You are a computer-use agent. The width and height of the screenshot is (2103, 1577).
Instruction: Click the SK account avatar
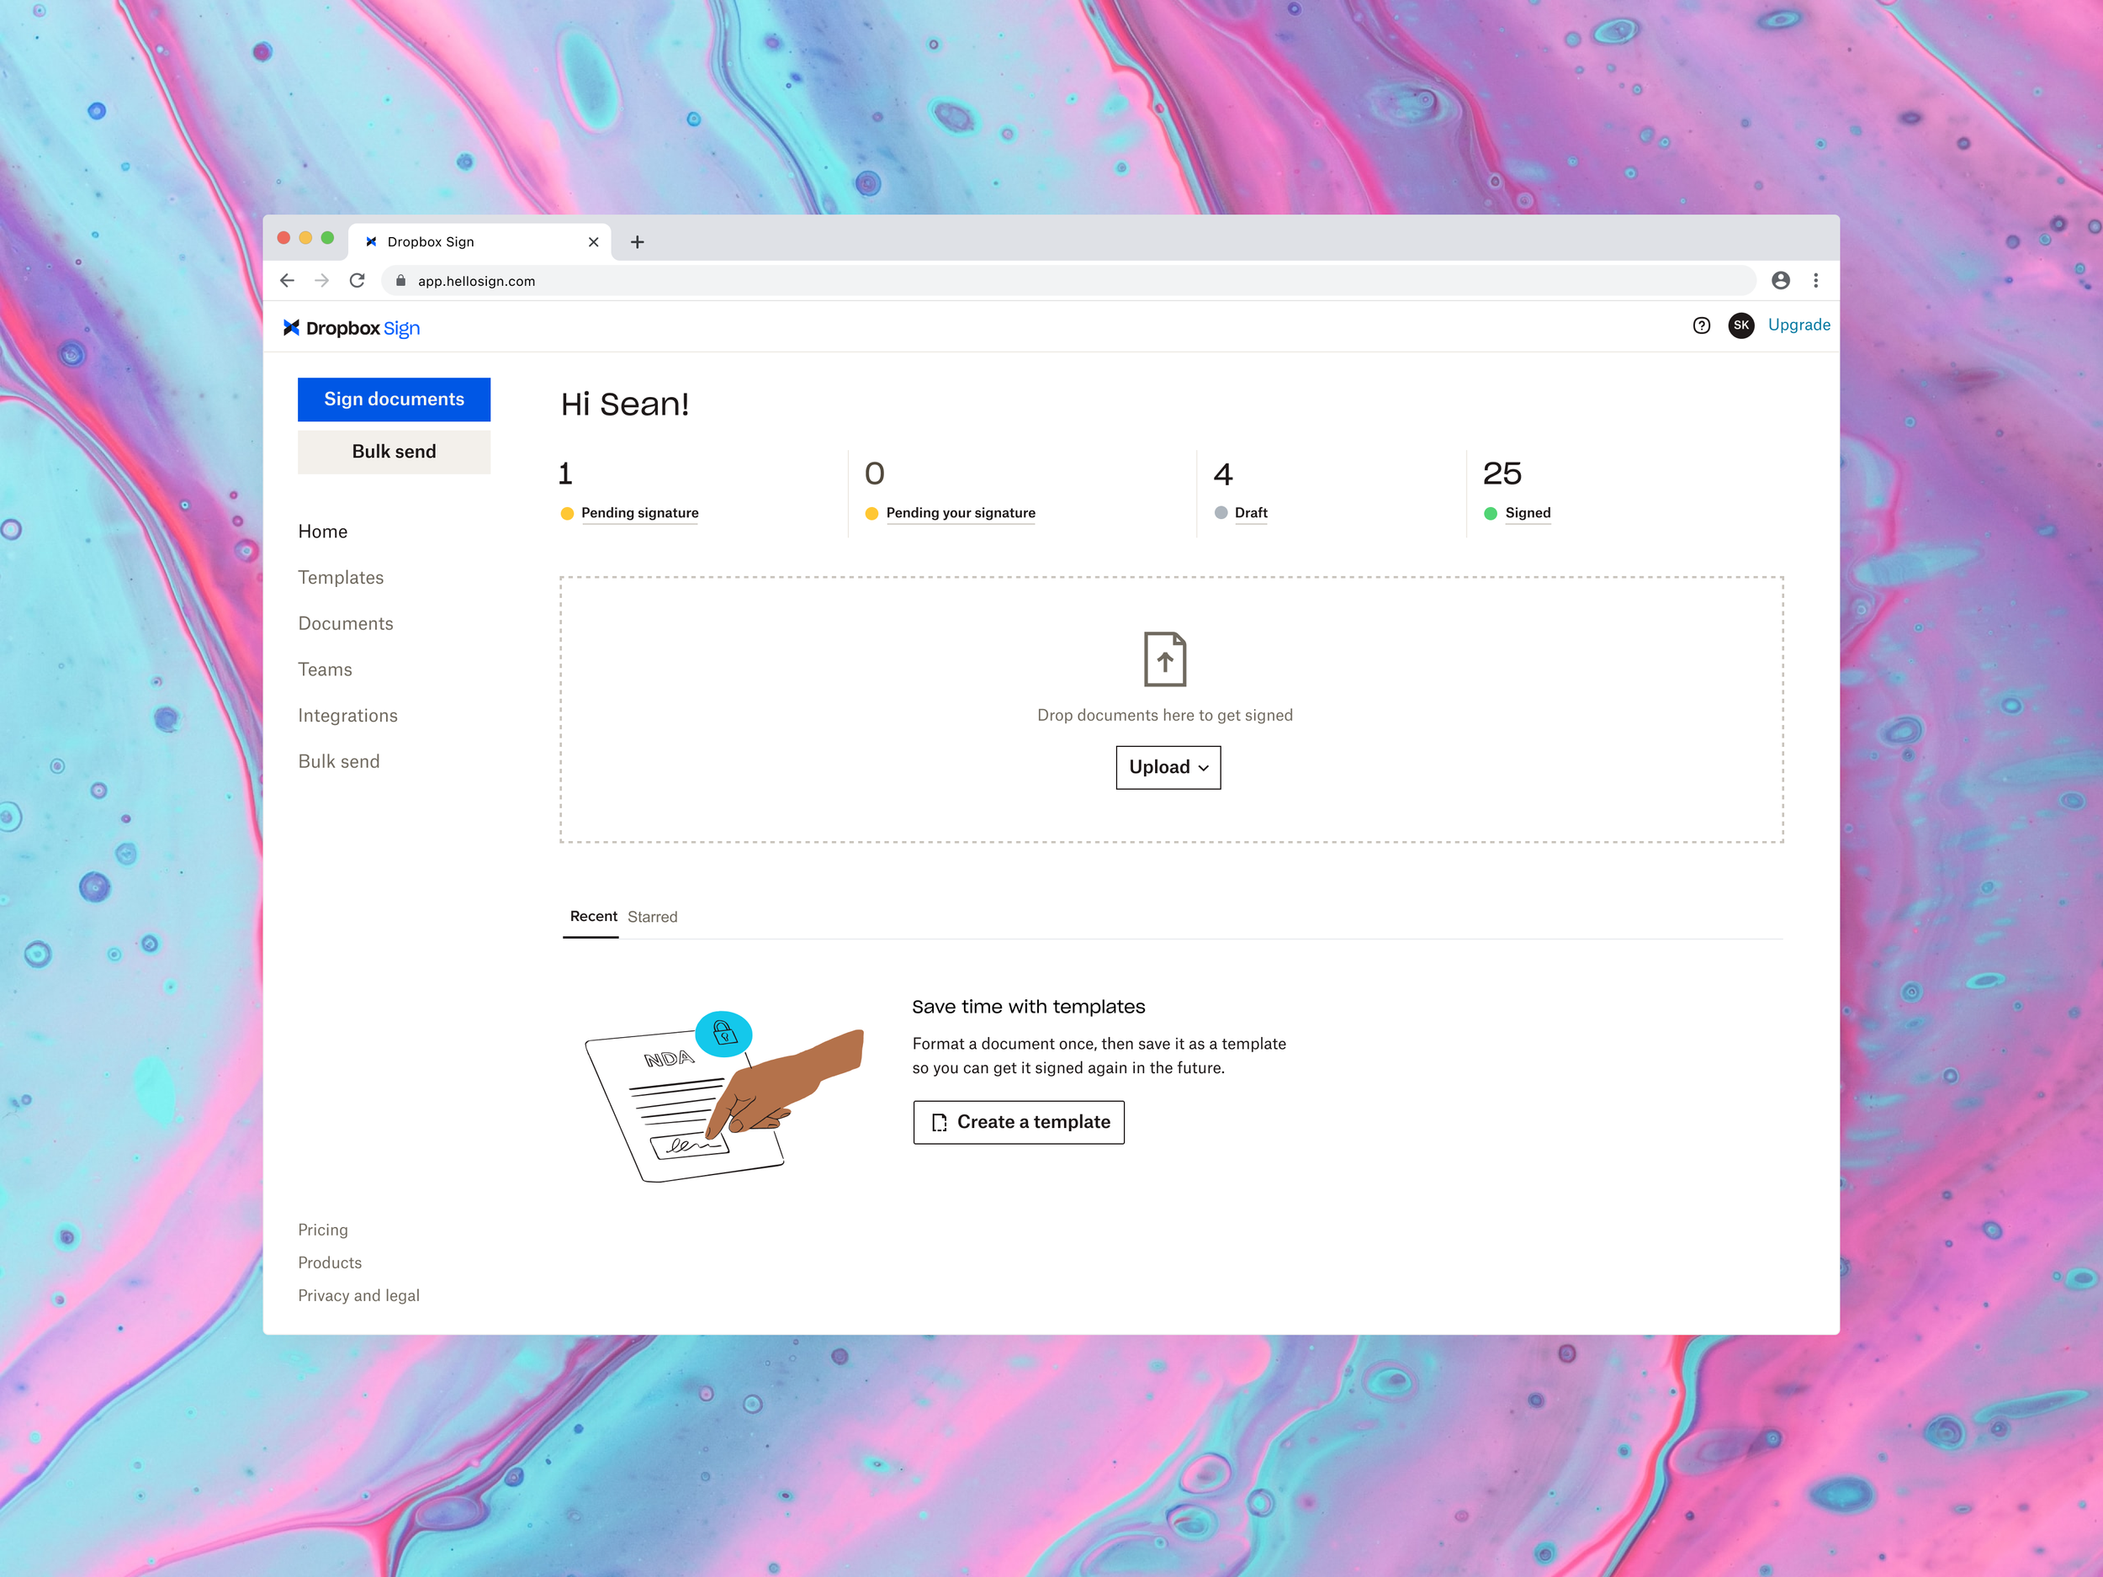coord(1740,325)
